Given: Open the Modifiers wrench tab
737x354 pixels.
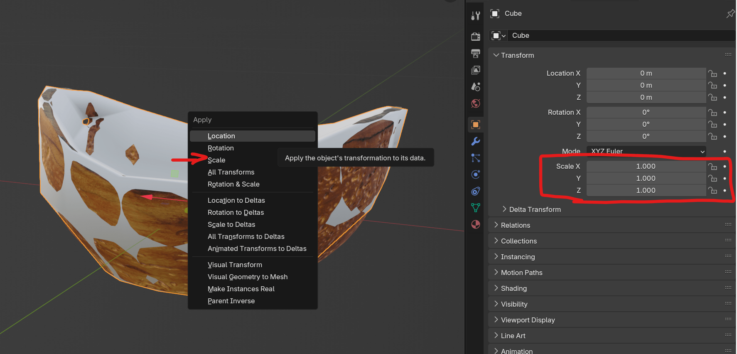Looking at the screenshot, I should point(476,141).
